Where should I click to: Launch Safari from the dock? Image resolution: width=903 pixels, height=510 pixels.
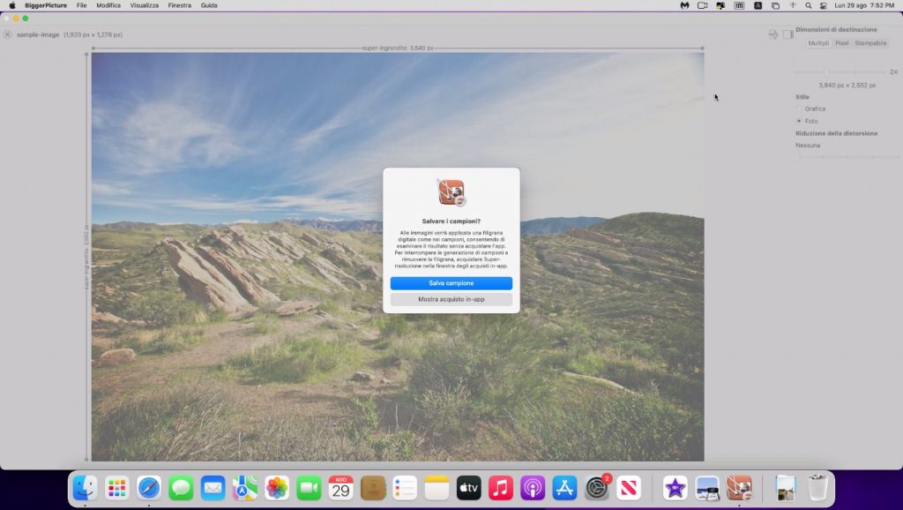pyautogui.click(x=149, y=487)
